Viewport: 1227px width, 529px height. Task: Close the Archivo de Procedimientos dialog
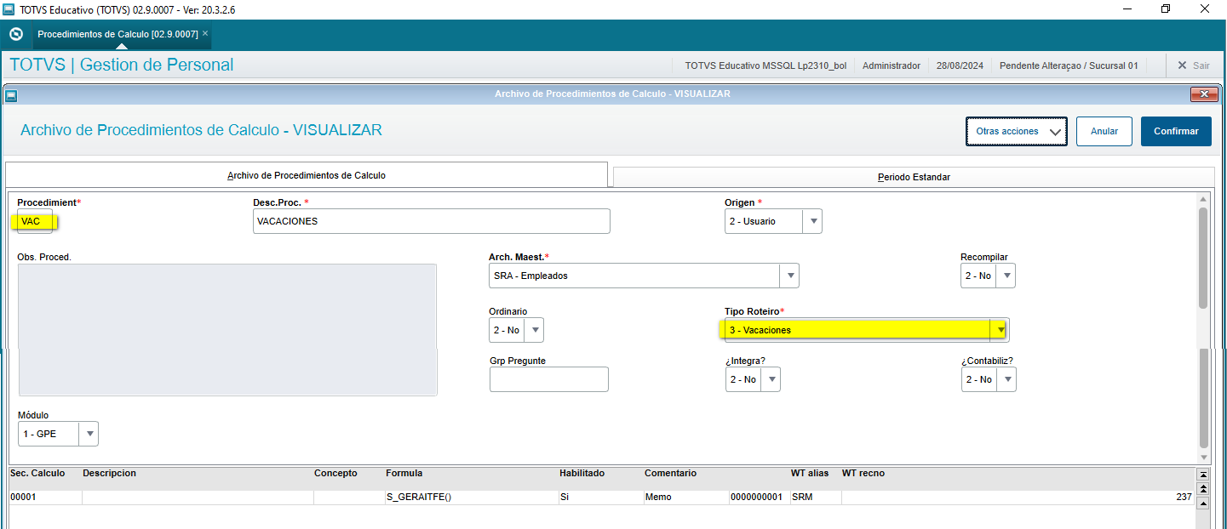click(x=1203, y=94)
